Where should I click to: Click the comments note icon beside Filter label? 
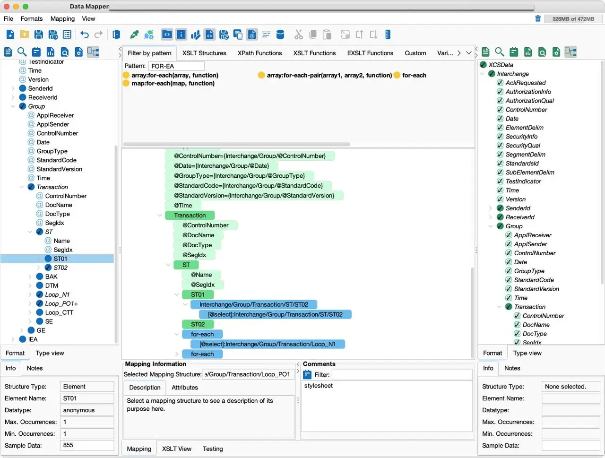[x=307, y=375]
